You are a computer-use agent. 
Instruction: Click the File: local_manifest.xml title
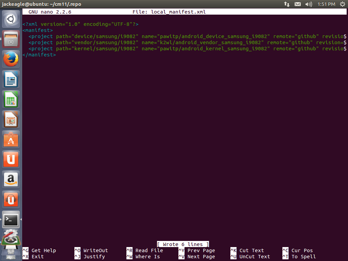tap(169, 12)
